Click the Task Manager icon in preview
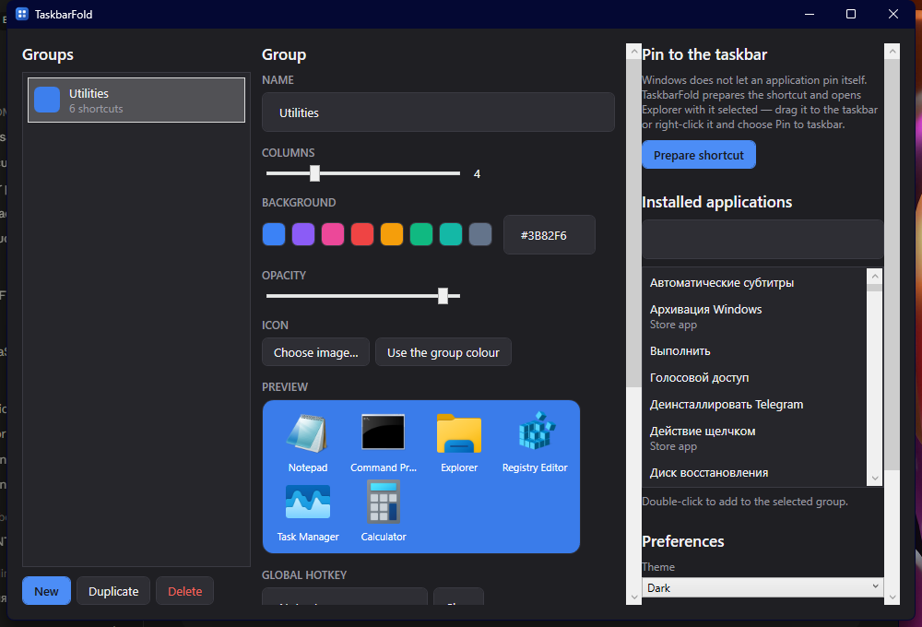 click(308, 502)
